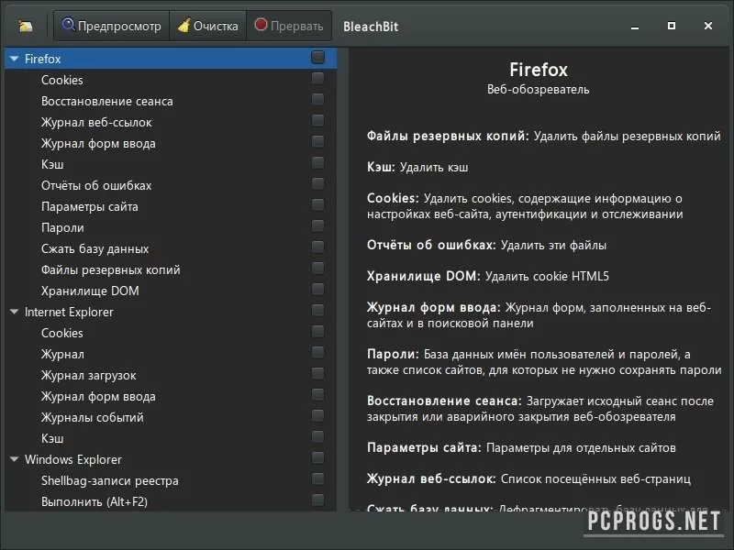Select the Хранилище DOM row
The image size is (734, 550).
click(171, 291)
